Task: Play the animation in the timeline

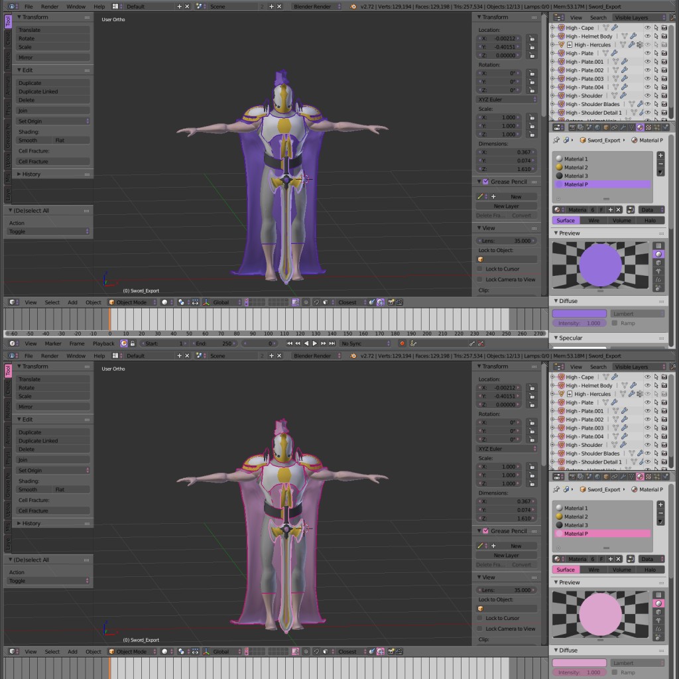Action: (x=314, y=343)
